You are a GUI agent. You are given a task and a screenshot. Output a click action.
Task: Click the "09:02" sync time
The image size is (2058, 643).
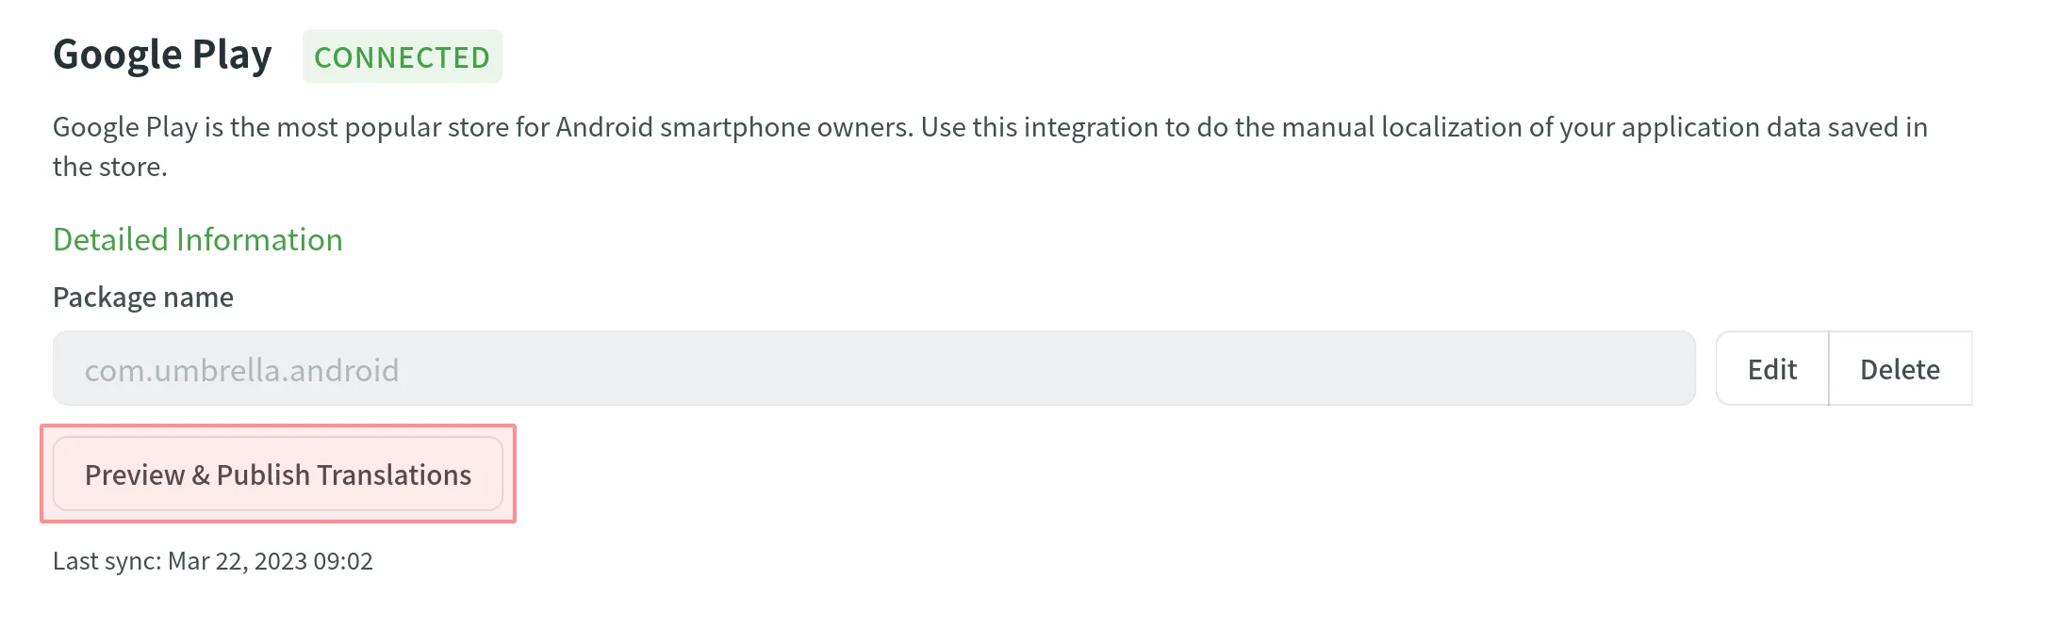343,561
